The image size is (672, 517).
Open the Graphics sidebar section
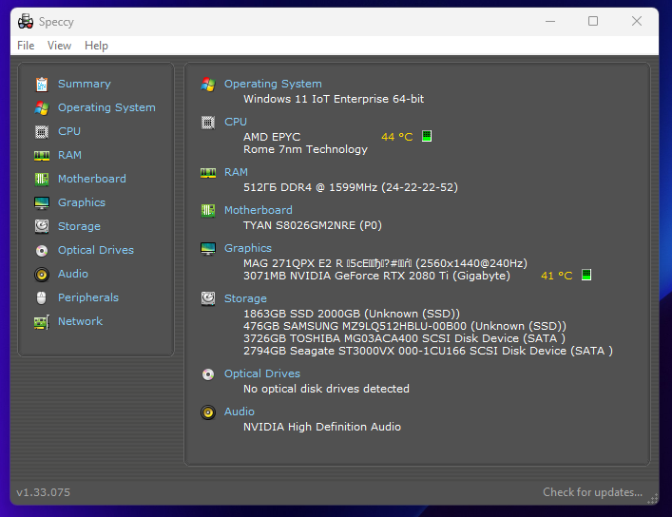point(82,202)
